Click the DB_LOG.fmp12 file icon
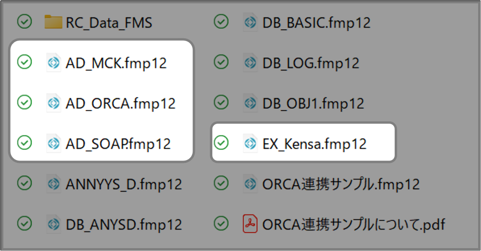 tap(250, 62)
